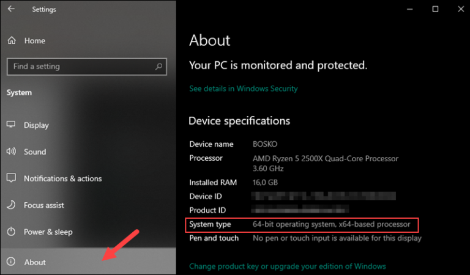Screen dimensions: 470x275
Task: Click the Power & sleep icon
Action: coord(11,232)
